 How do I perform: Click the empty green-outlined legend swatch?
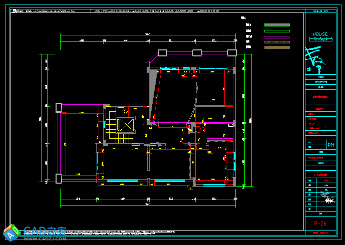click(277, 31)
